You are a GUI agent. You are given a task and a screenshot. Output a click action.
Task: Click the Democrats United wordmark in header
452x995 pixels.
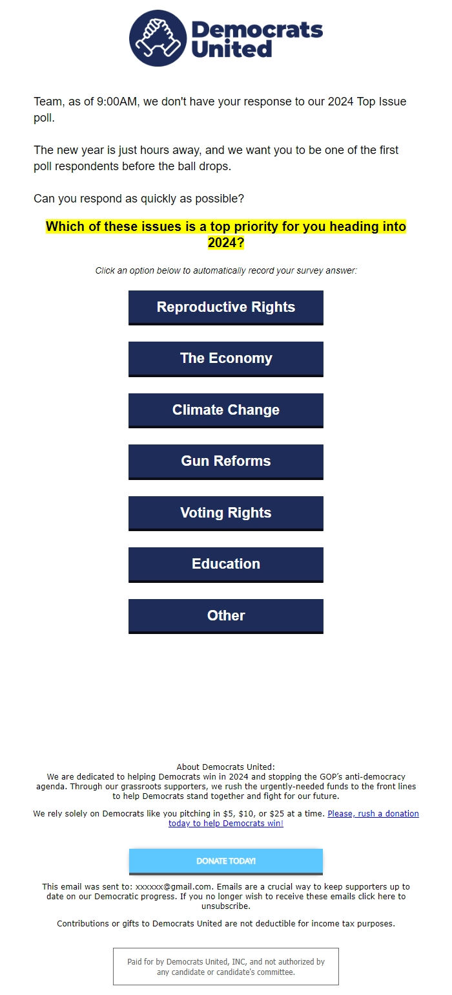click(x=257, y=39)
